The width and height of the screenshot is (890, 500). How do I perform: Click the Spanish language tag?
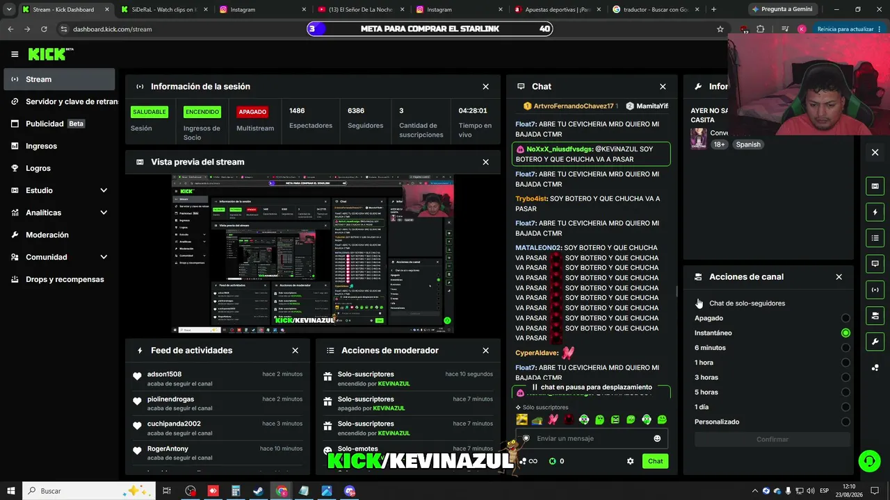coord(748,144)
